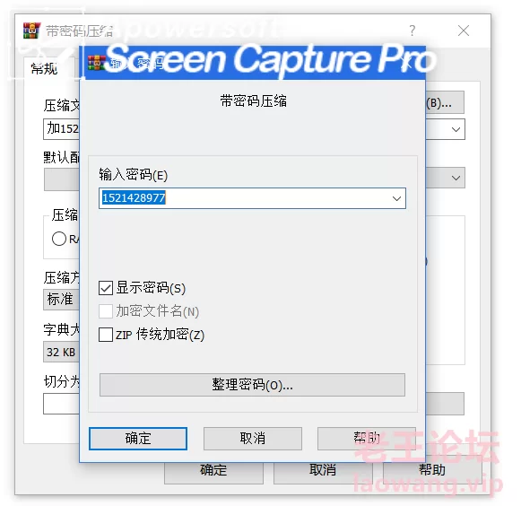Switch to the 常规 tab
The image size is (521, 506).
pyautogui.click(x=44, y=69)
